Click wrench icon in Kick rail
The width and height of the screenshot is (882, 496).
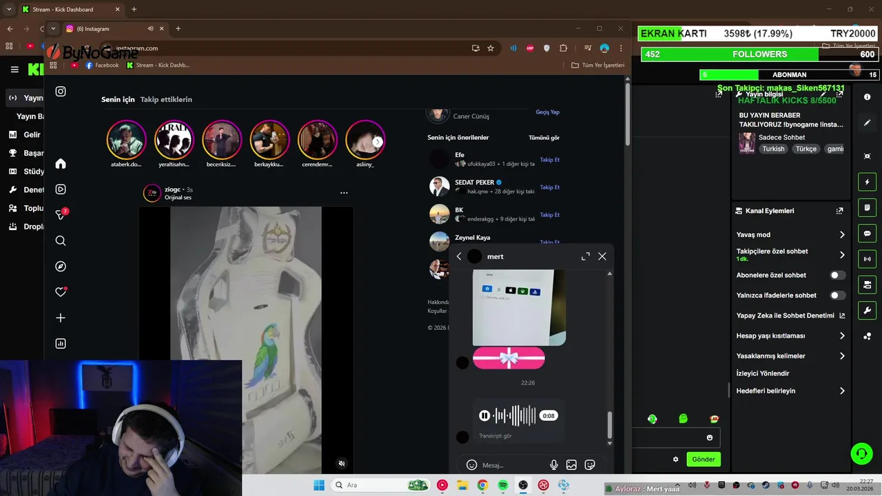[x=868, y=310]
